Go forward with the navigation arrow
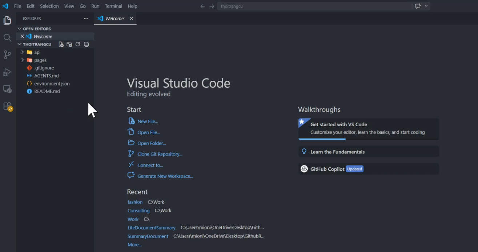 (x=212, y=6)
